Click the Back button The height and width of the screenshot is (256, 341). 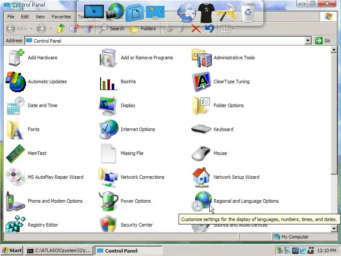[x=17, y=29]
